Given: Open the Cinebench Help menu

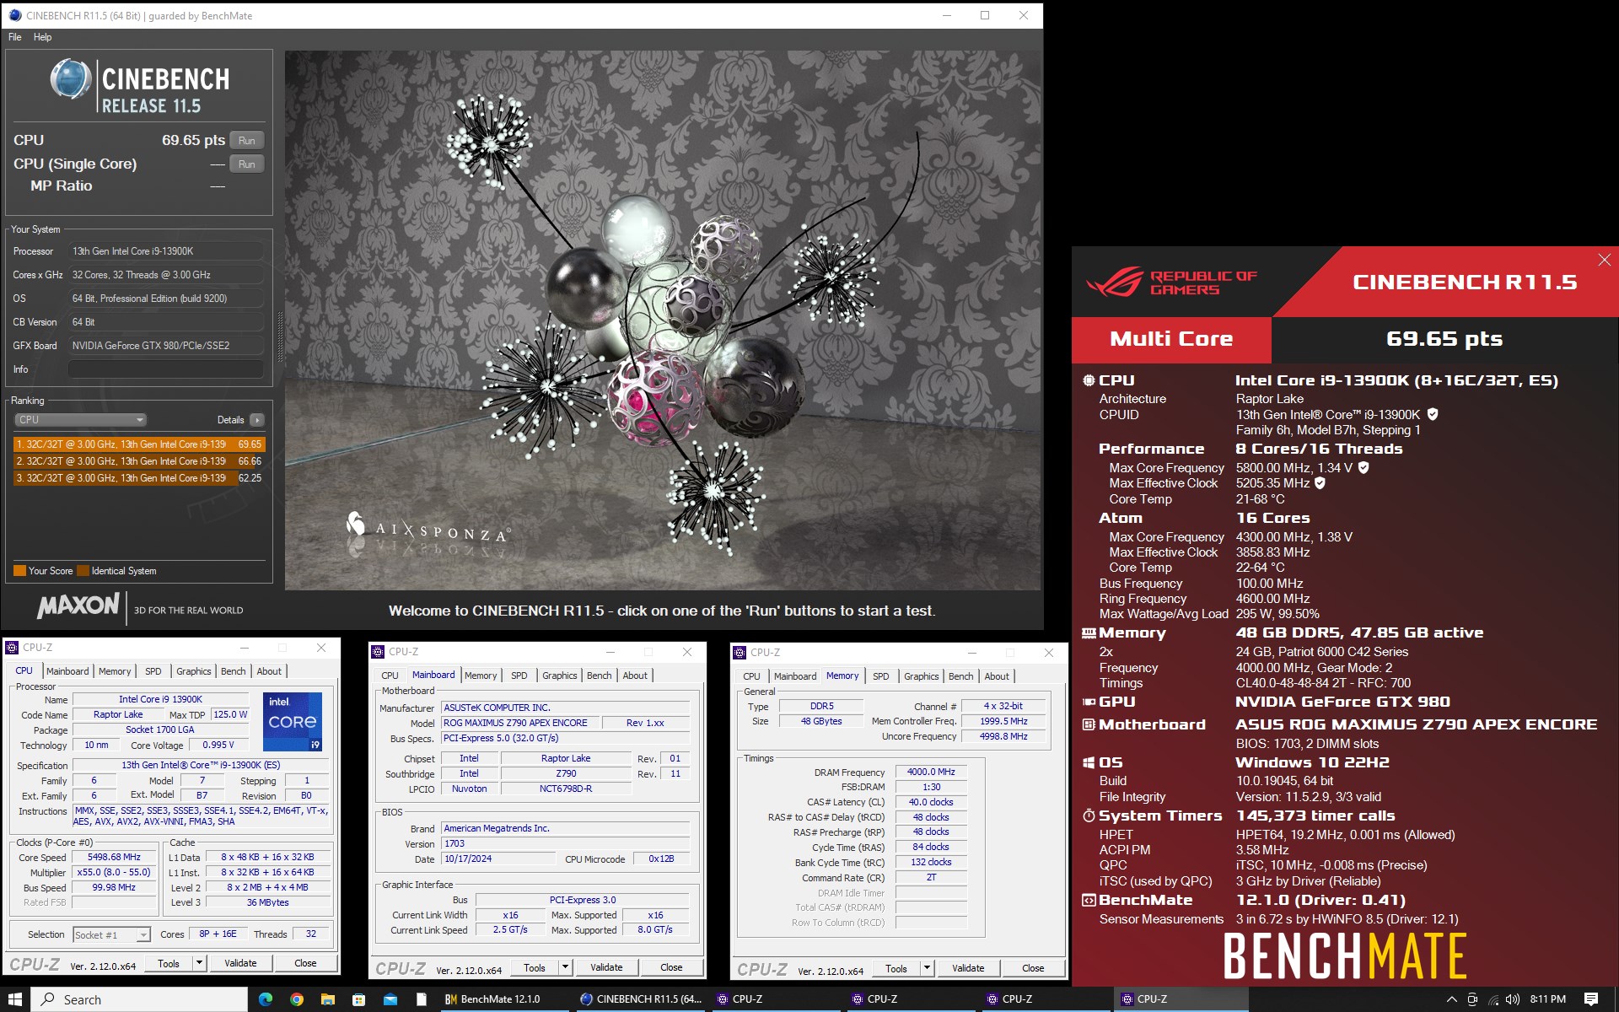Looking at the screenshot, I should click(42, 37).
